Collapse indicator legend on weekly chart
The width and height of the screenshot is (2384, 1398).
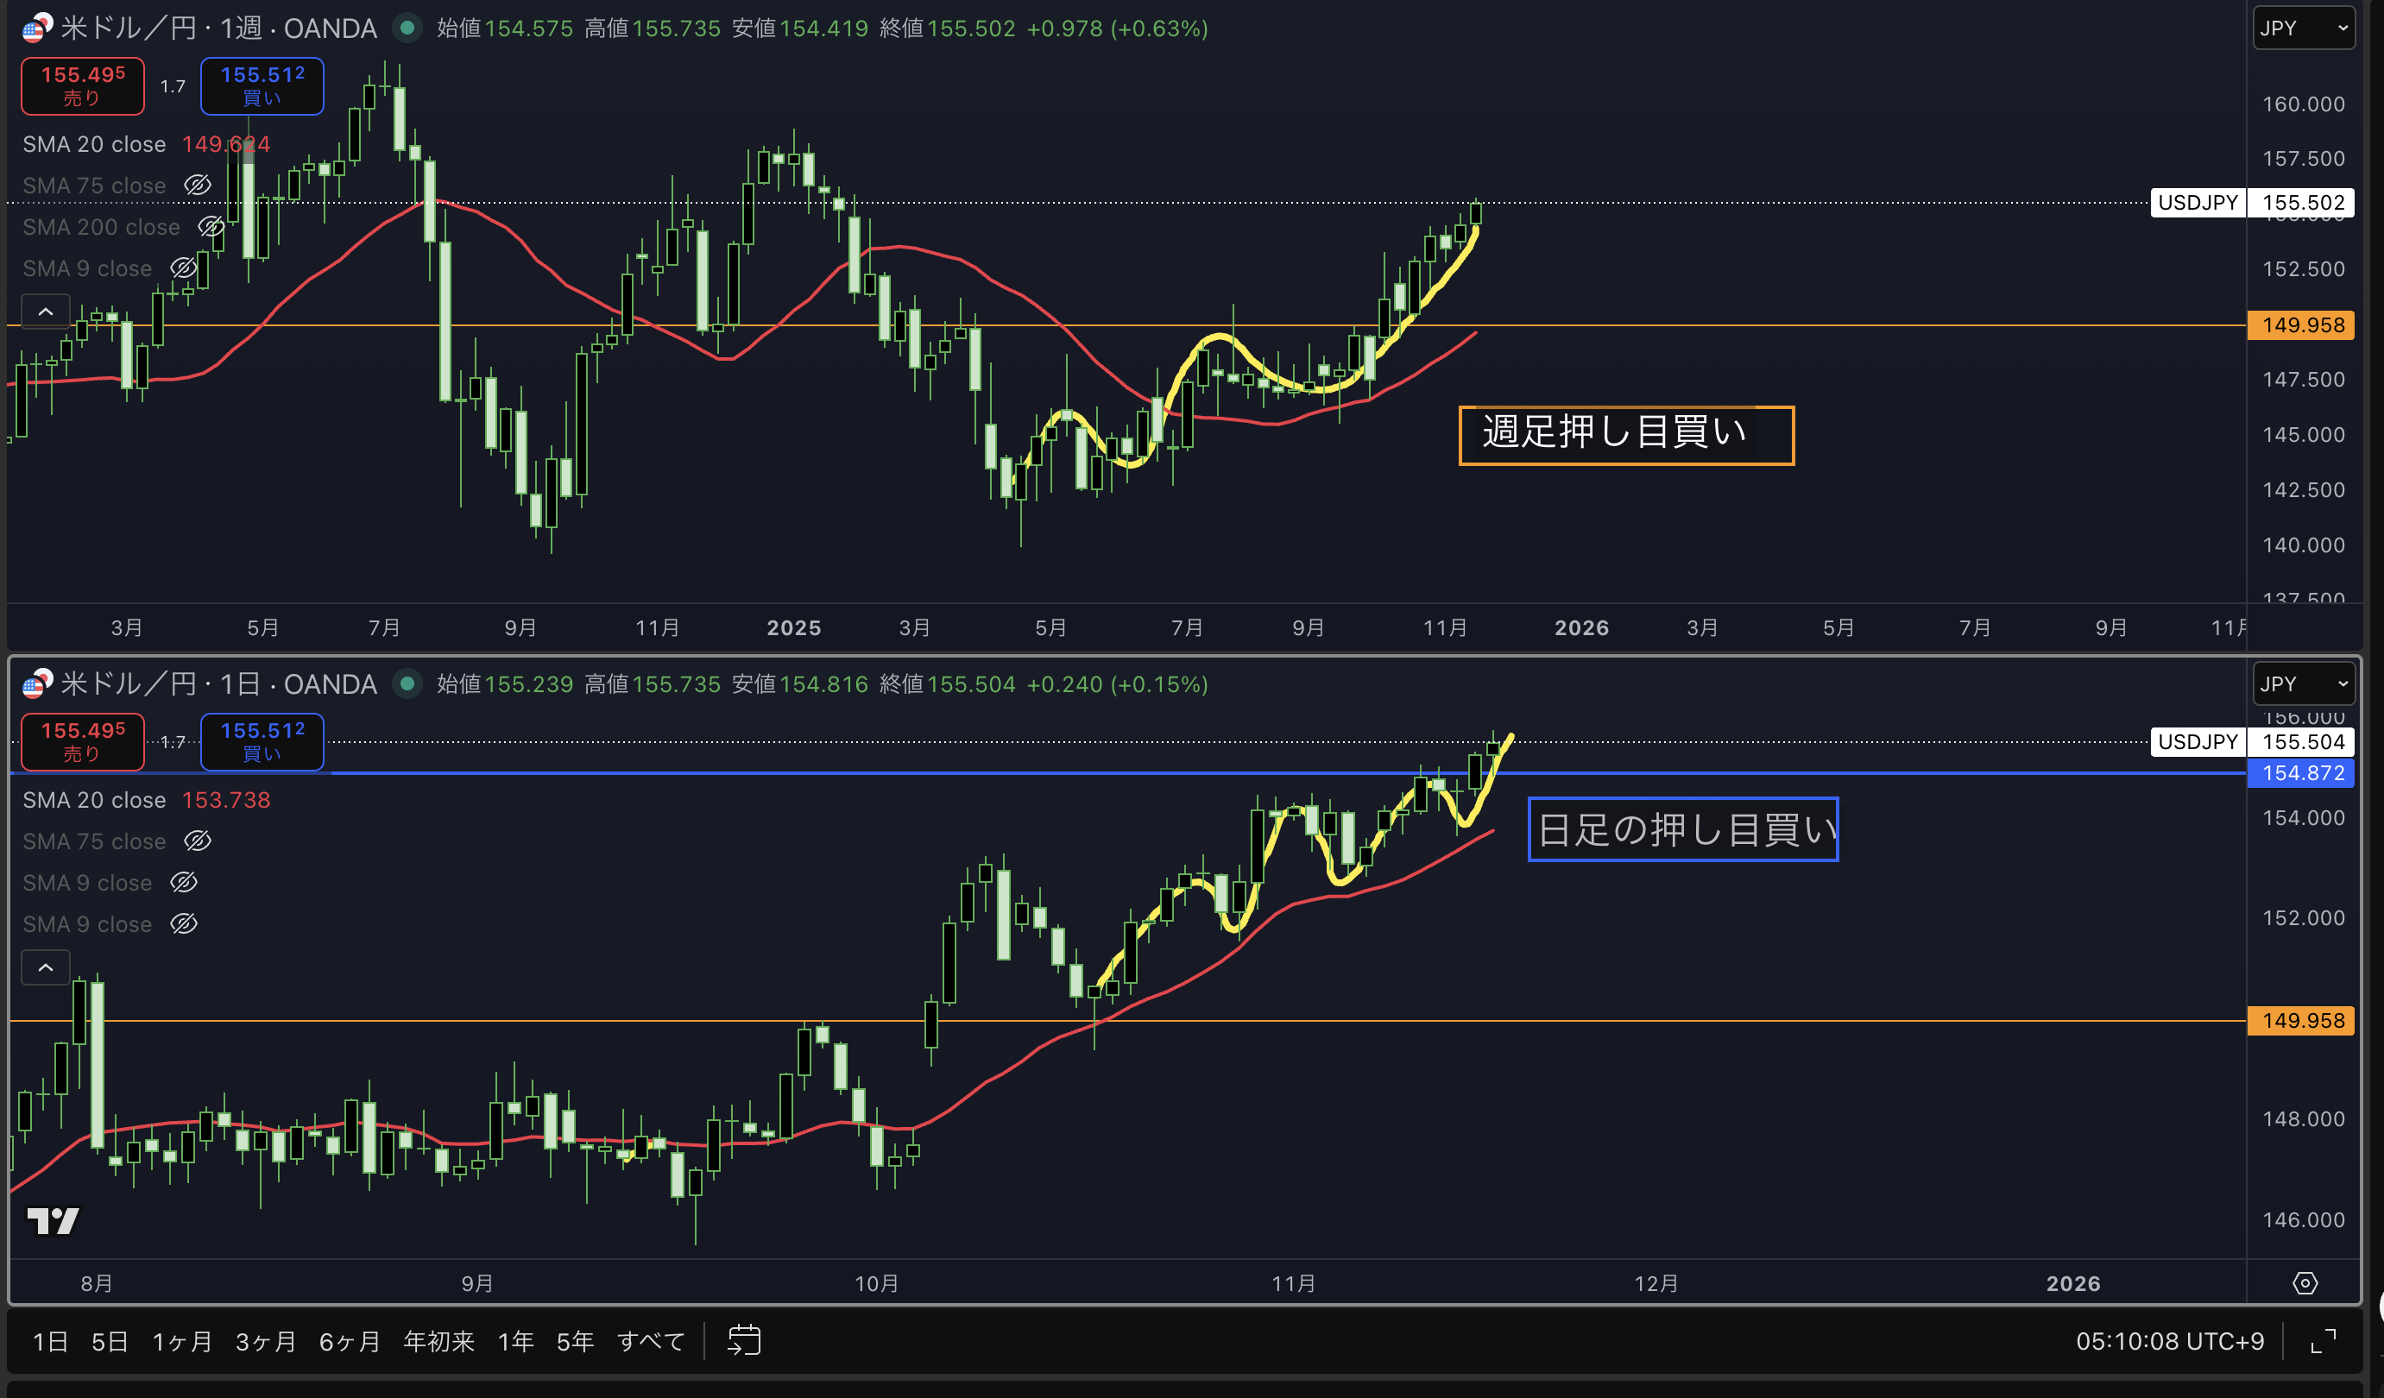[x=46, y=312]
